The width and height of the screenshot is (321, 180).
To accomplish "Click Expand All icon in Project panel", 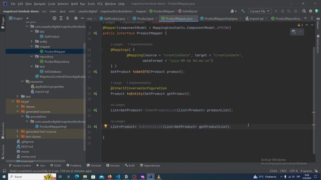I will pos(61,18).
